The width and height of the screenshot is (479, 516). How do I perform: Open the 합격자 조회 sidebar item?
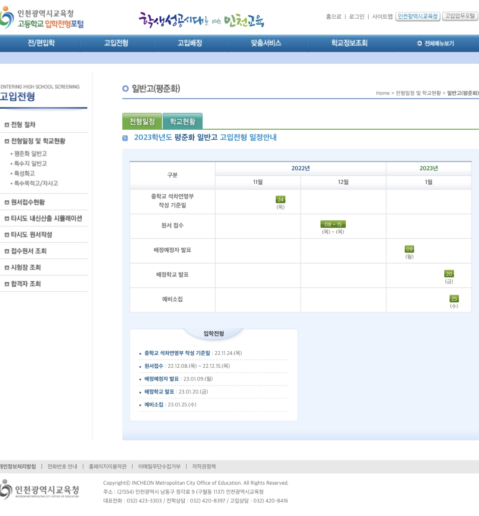26,284
